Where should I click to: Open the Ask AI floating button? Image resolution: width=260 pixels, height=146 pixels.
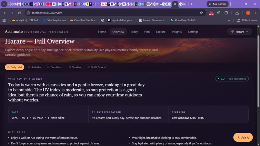tap(243, 137)
